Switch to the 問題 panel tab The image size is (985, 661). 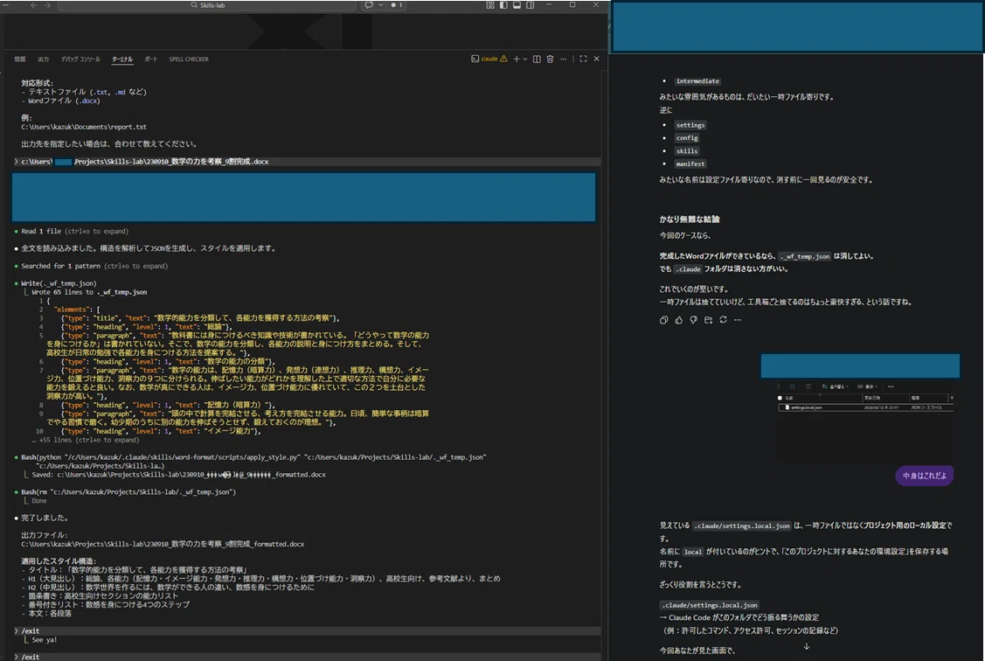(20, 59)
